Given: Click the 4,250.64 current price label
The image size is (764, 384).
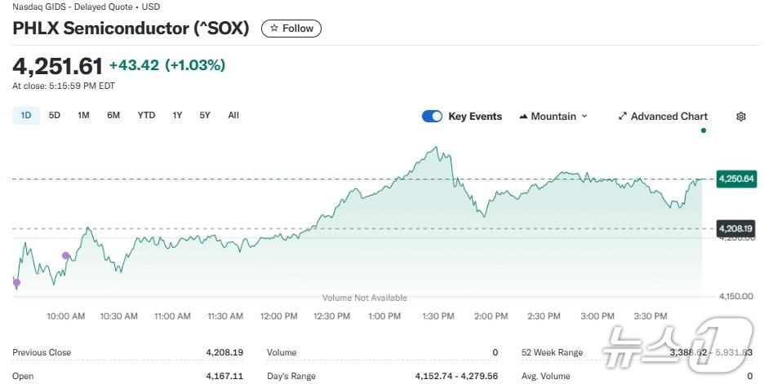Looking at the screenshot, I should click(735, 179).
